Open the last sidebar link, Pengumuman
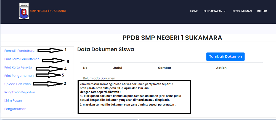Screen dimensions: 276x120 (15, 109)
